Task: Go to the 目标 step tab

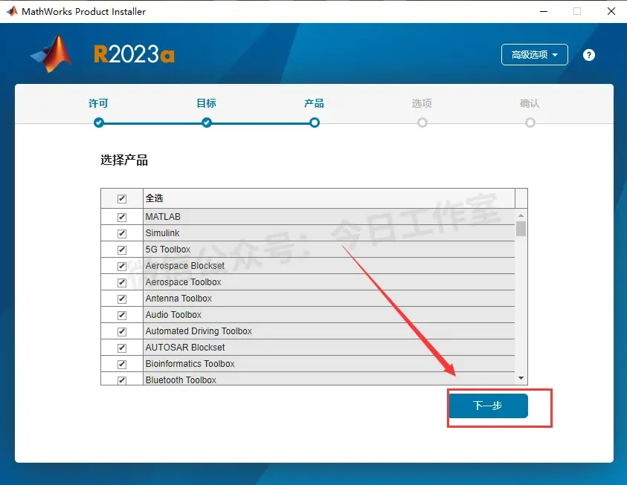Action: [206, 103]
